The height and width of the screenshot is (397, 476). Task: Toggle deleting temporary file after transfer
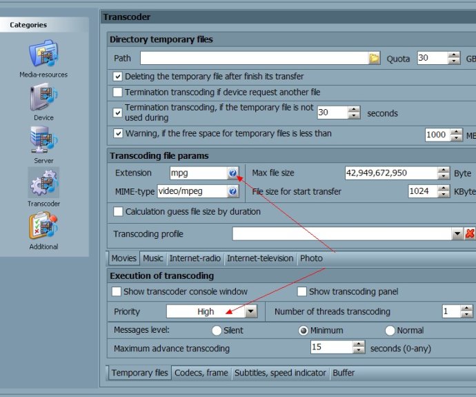pos(117,76)
